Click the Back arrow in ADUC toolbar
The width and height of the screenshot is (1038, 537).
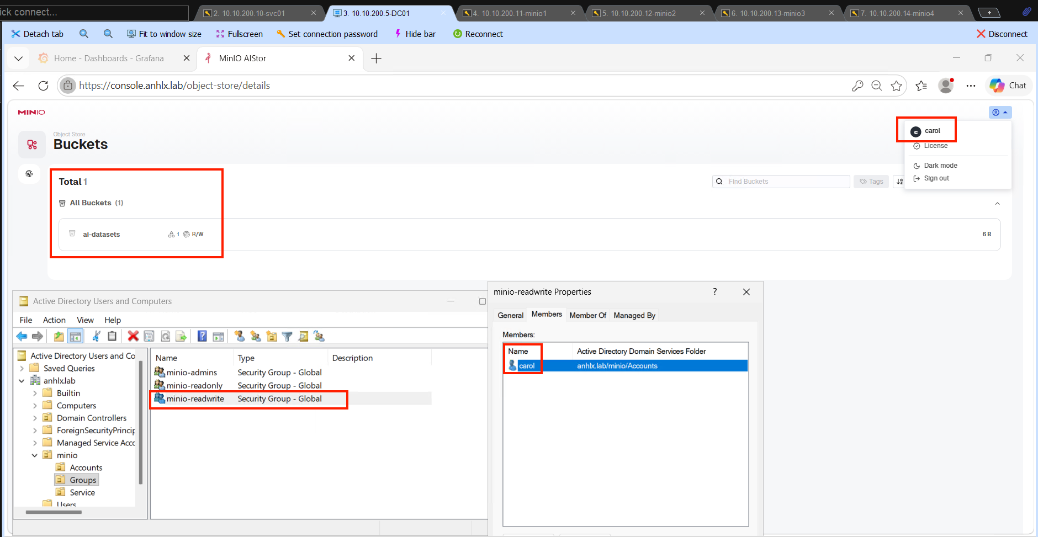[x=22, y=336]
